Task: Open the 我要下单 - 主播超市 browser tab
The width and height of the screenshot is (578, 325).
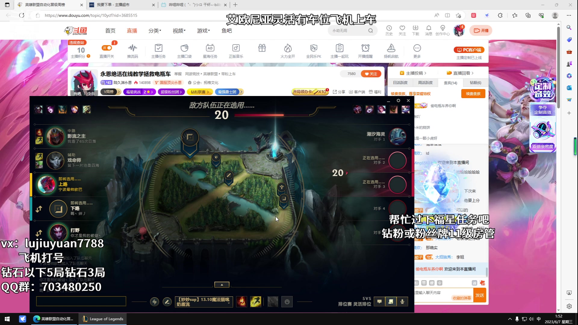Action: pyautogui.click(x=122, y=5)
